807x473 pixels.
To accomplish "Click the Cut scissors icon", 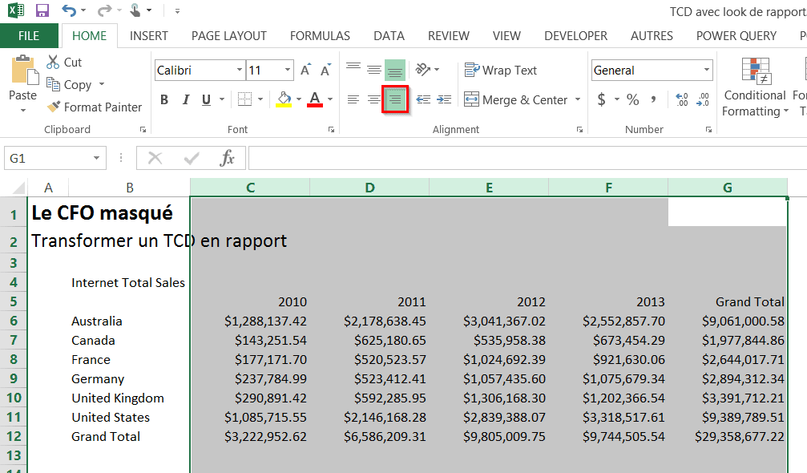I will (x=54, y=62).
